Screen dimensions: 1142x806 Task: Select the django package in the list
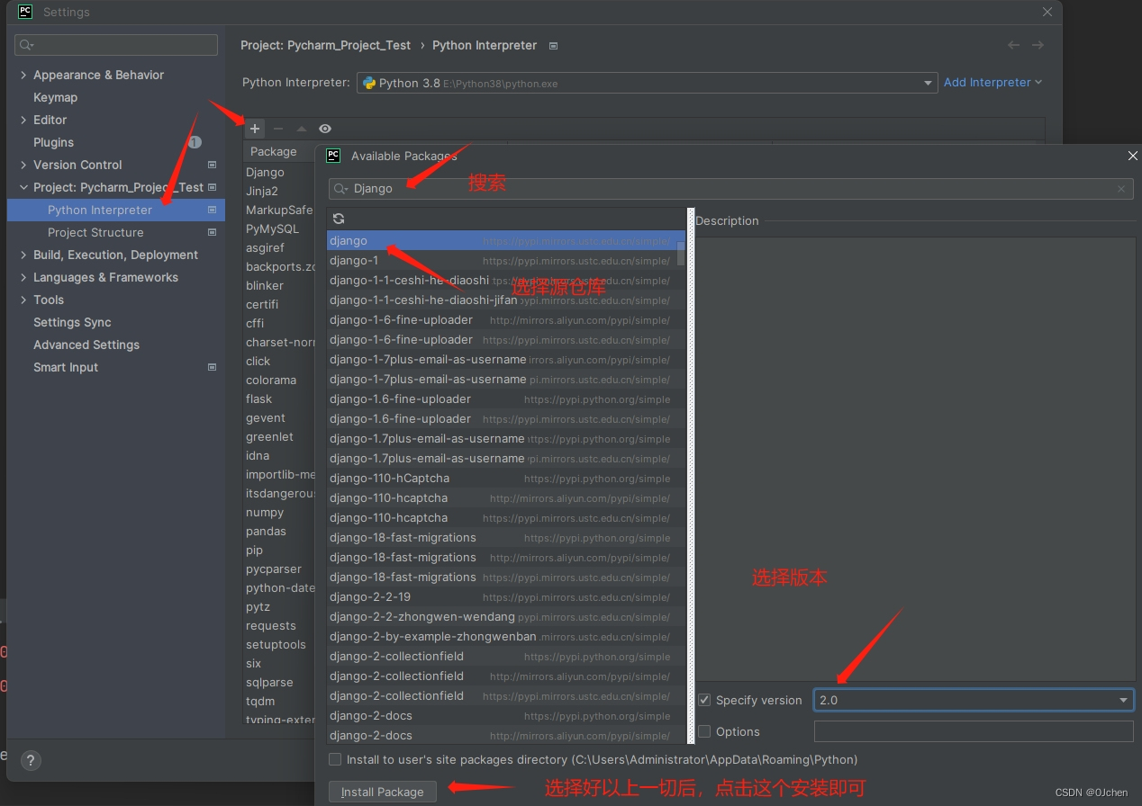click(x=506, y=240)
